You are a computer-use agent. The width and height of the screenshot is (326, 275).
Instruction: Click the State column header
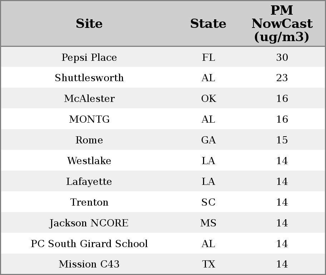pyautogui.click(x=208, y=24)
